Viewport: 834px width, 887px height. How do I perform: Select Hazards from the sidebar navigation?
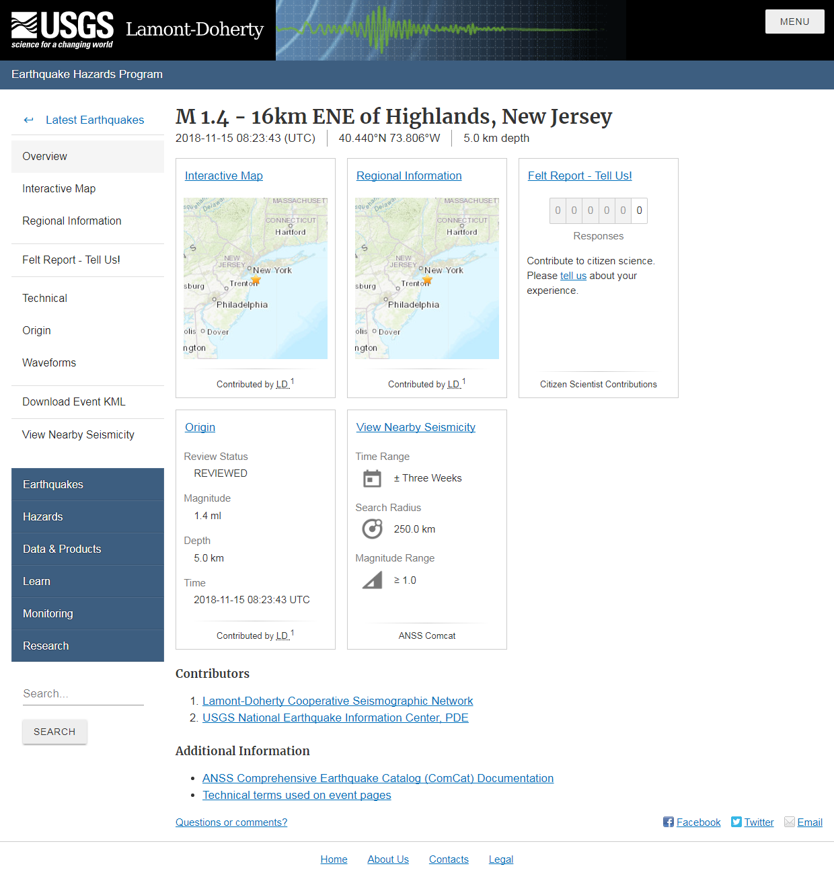coord(42,516)
